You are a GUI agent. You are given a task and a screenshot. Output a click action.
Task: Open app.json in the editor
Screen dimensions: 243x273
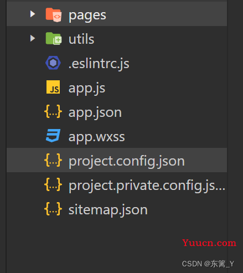tap(95, 113)
